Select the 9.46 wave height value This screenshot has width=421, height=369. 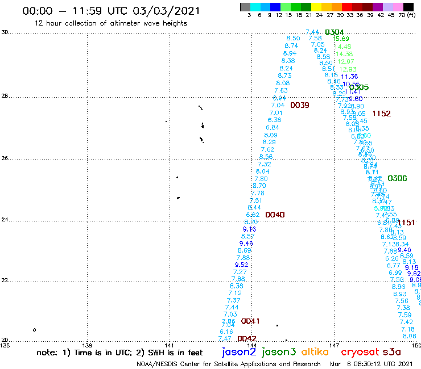246,244
